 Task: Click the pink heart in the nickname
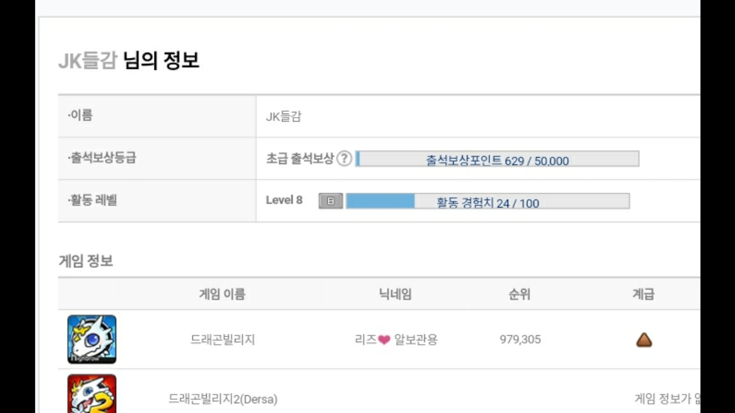(385, 340)
